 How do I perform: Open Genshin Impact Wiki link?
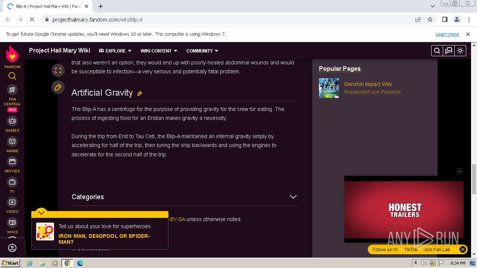(x=368, y=84)
